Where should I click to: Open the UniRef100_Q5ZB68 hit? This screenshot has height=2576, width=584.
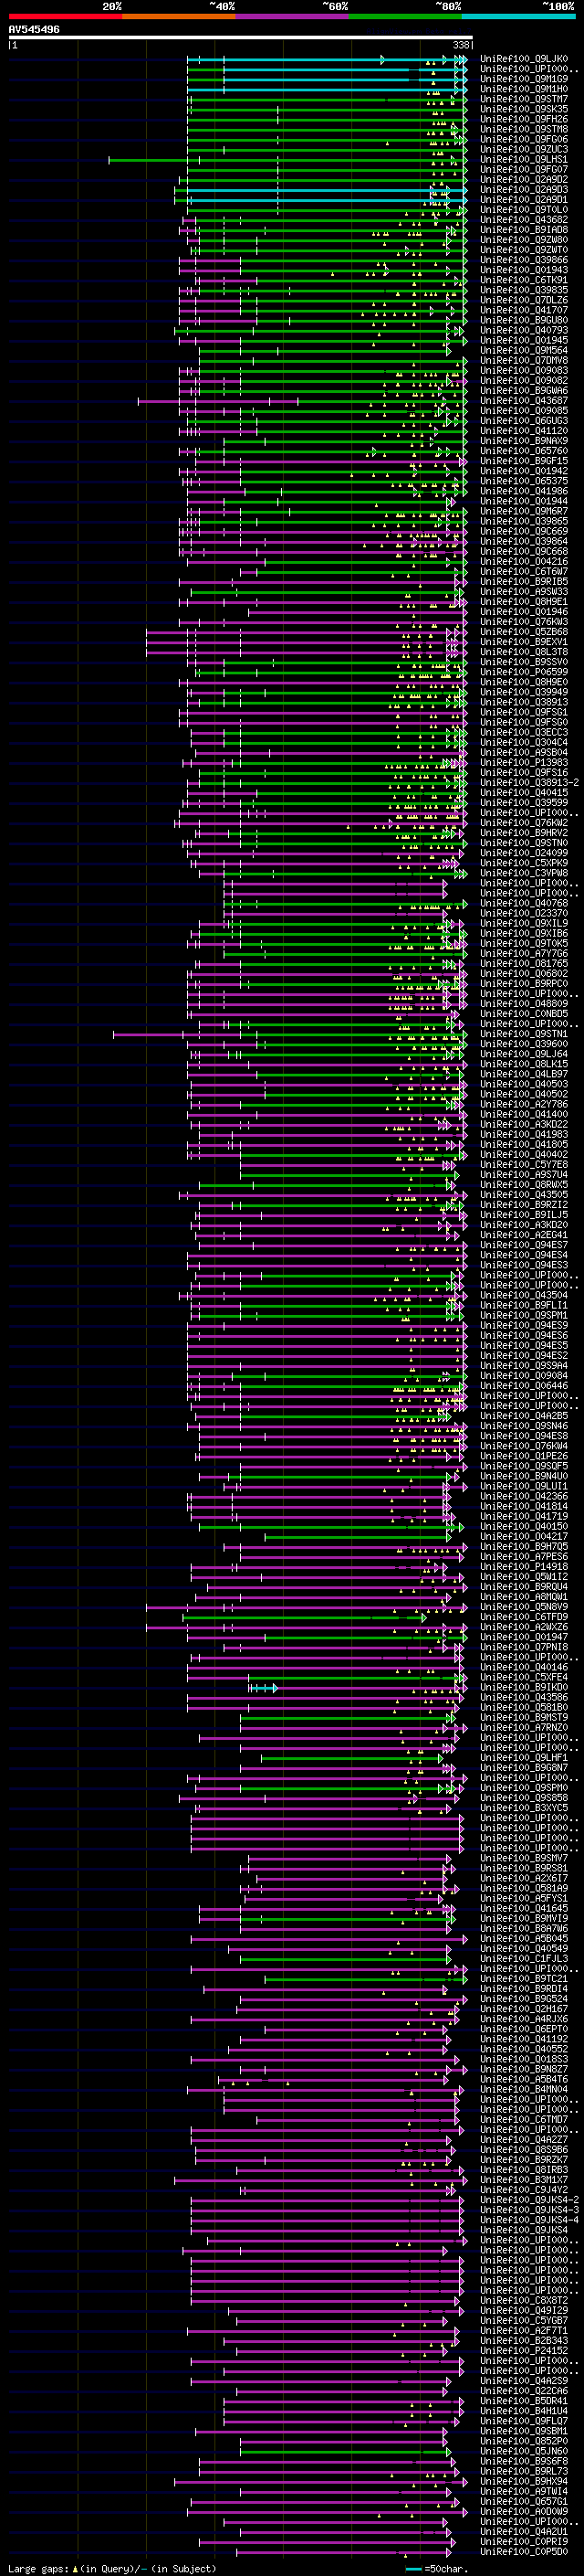coord(524,632)
